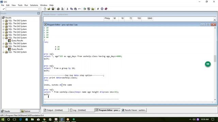Click the green quote floating button
The height and width of the screenshot is (122, 218).
click(208, 64)
